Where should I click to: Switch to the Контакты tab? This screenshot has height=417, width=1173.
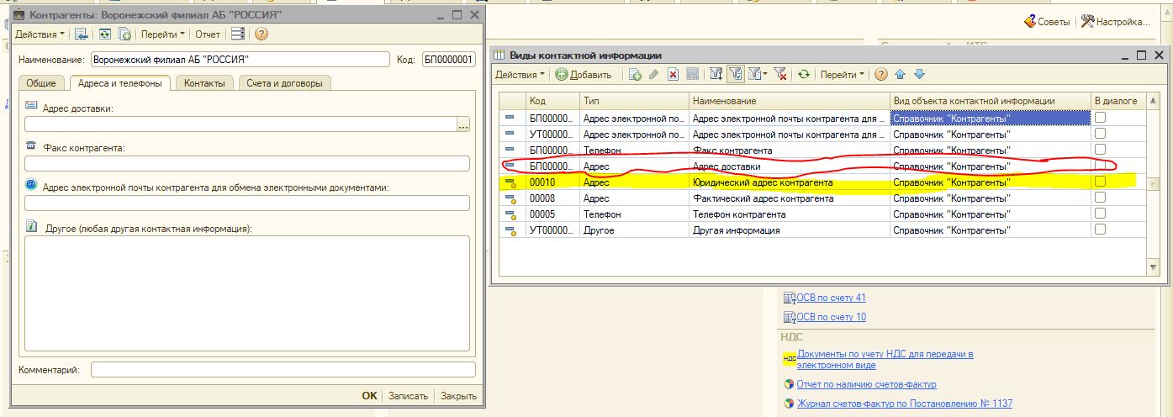tap(204, 83)
